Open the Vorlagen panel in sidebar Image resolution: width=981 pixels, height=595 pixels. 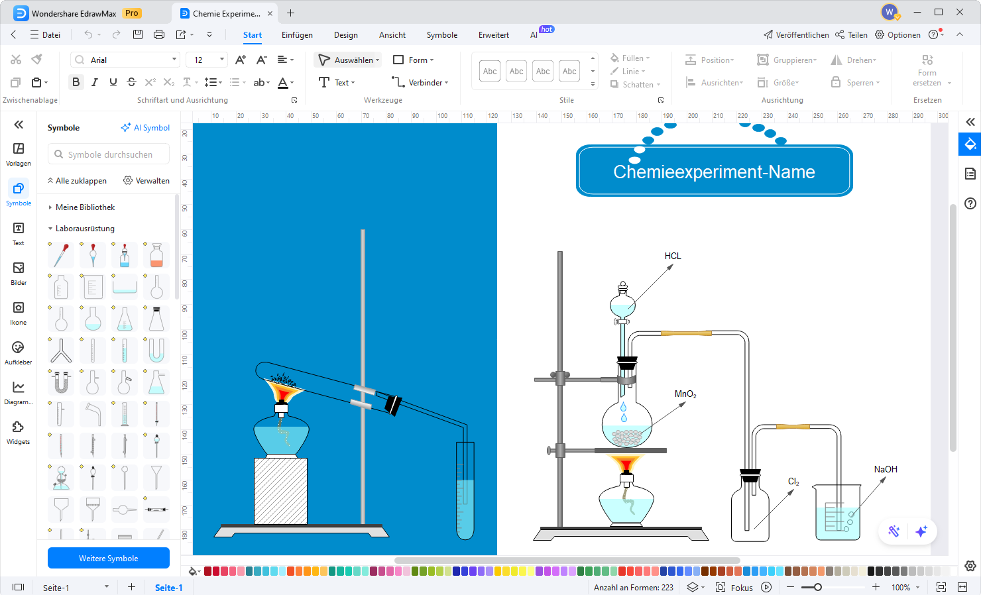pyautogui.click(x=19, y=154)
